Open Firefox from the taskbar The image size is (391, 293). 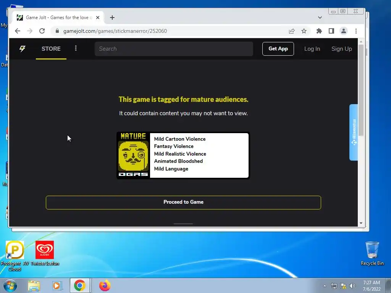pos(105,285)
